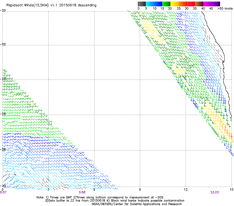The image size is (234, 206).
Task: Click the Rapidscat Winds title text
Action: point(51,5)
